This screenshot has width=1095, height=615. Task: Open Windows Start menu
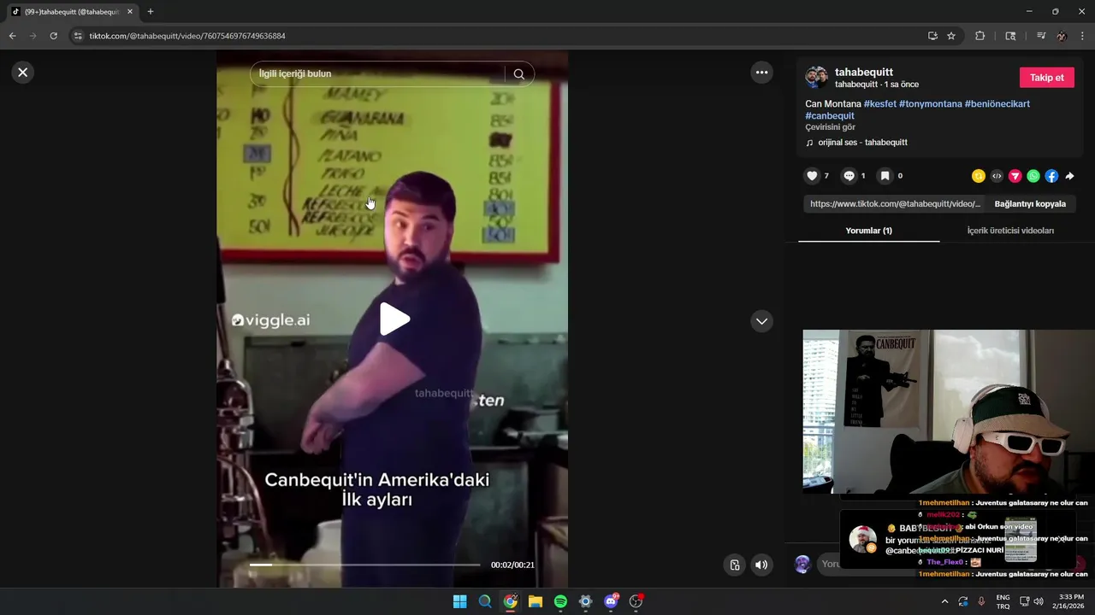tap(459, 601)
